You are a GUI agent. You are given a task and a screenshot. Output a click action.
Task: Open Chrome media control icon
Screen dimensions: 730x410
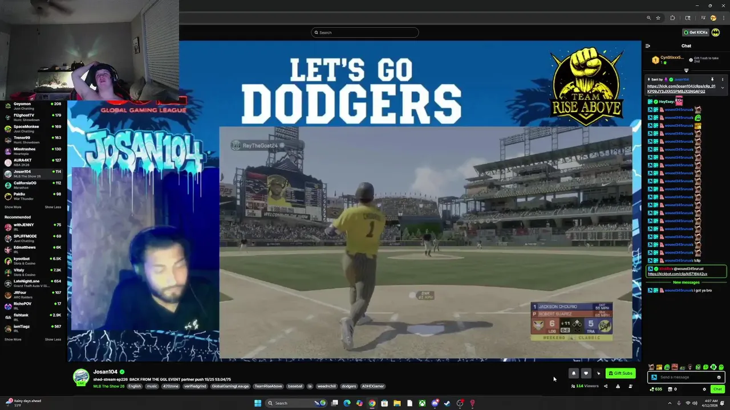(x=703, y=18)
